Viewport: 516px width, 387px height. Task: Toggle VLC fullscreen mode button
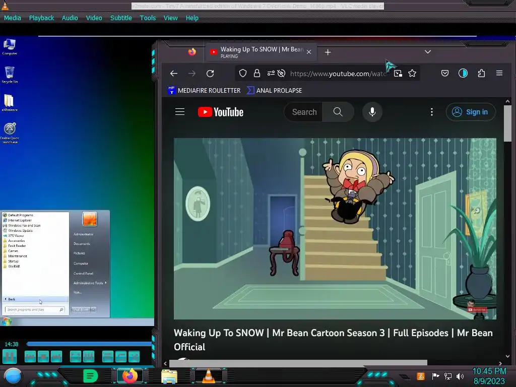click(76, 356)
